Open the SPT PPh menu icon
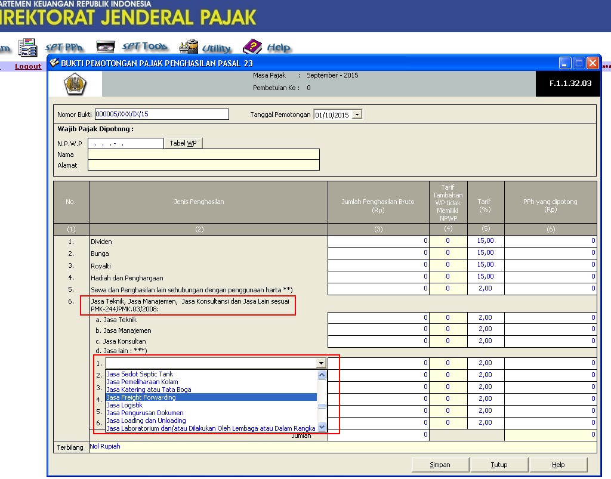The width and height of the screenshot is (611, 479). pyautogui.click(x=27, y=48)
